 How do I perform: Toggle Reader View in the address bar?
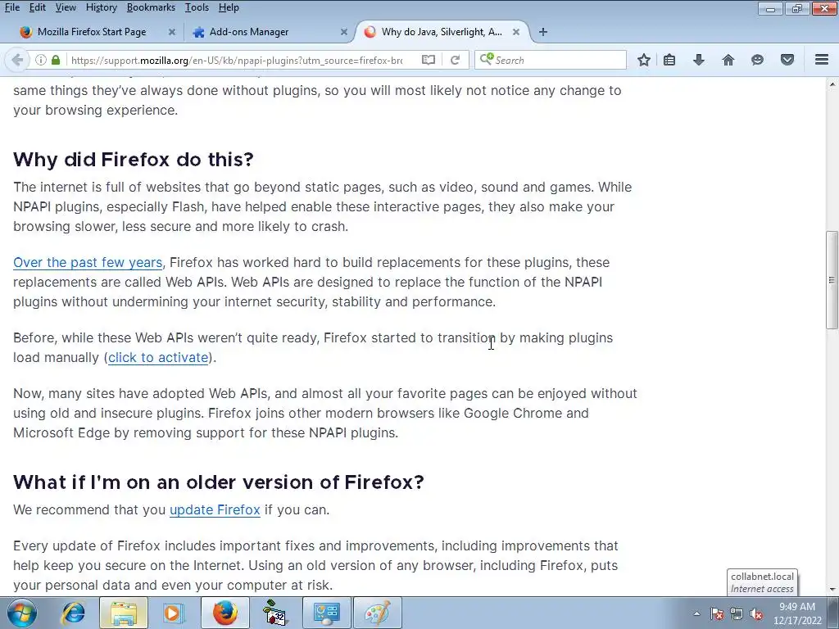click(428, 60)
